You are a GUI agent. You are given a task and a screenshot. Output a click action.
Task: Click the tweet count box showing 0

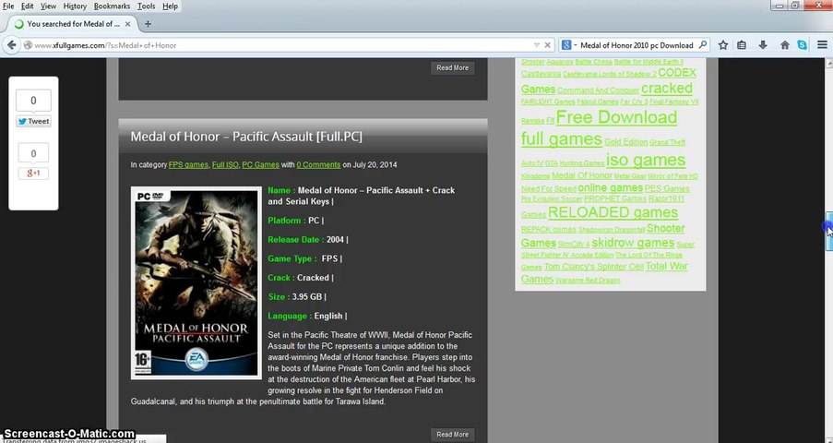coord(33,101)
